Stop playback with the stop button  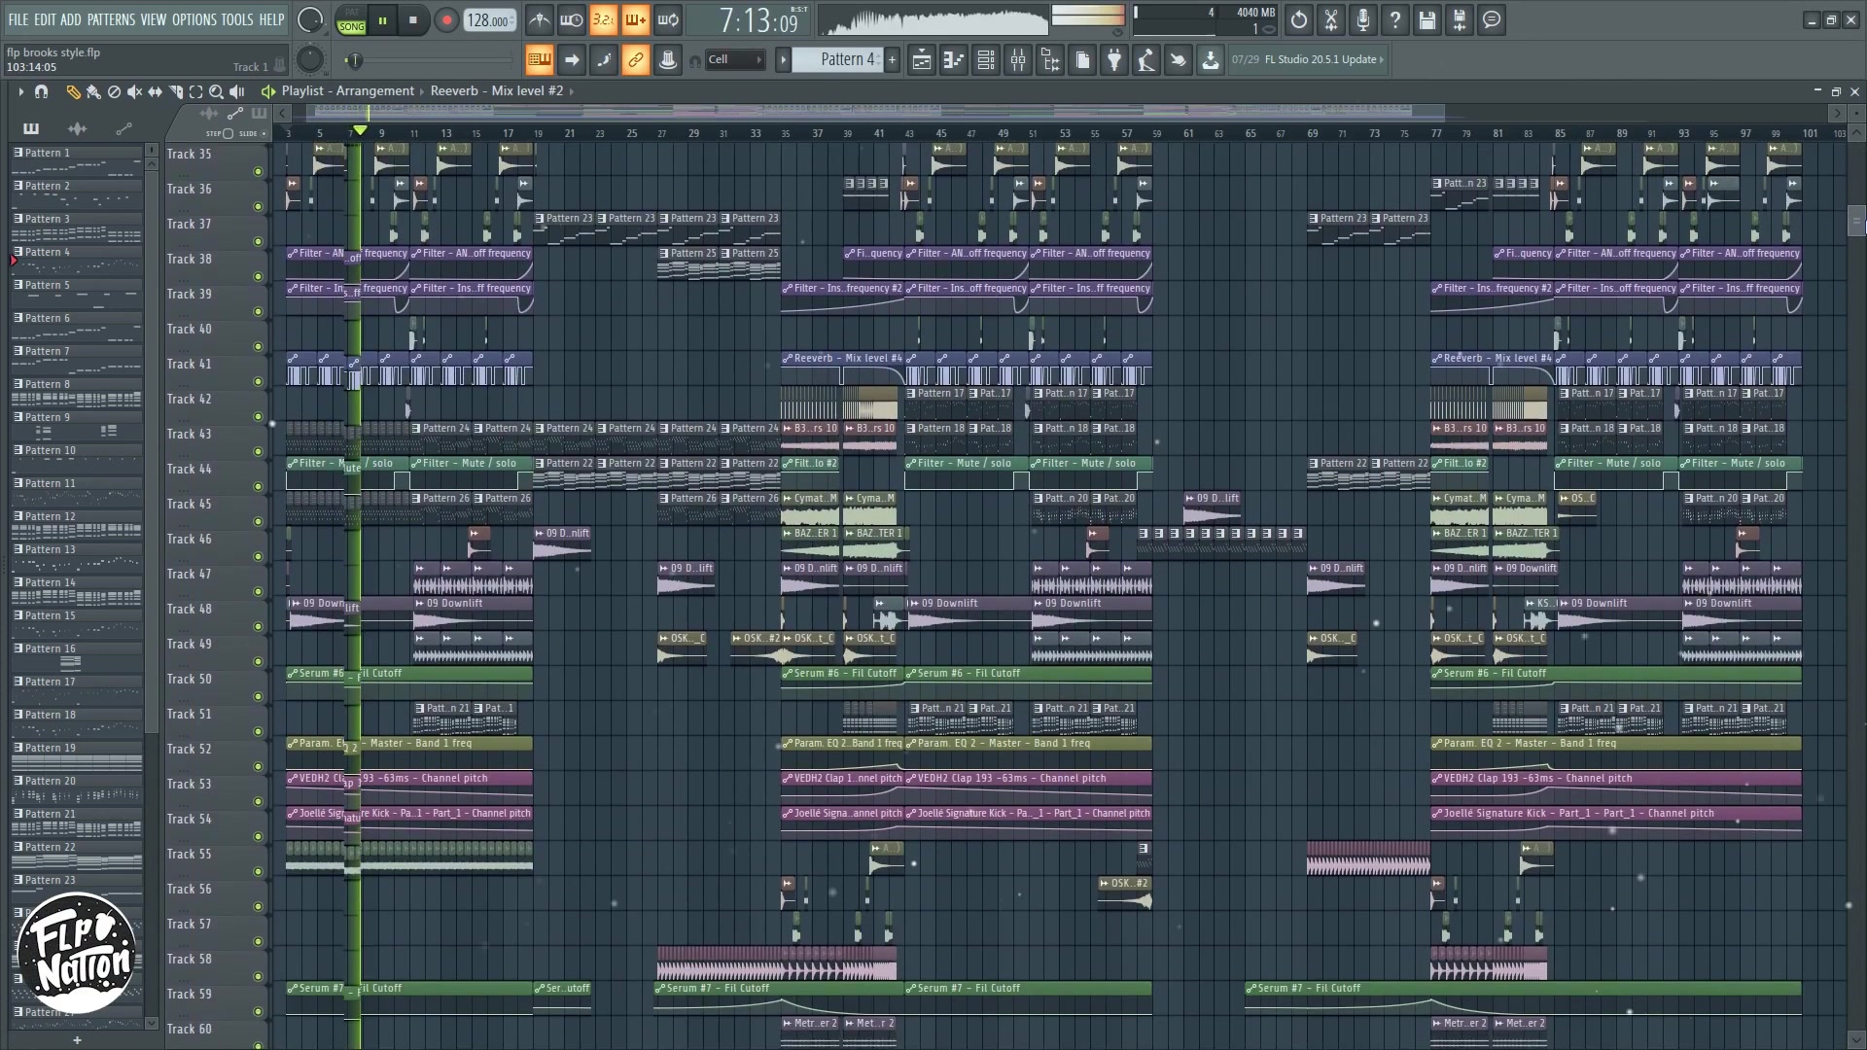click(x=412, y=20)
